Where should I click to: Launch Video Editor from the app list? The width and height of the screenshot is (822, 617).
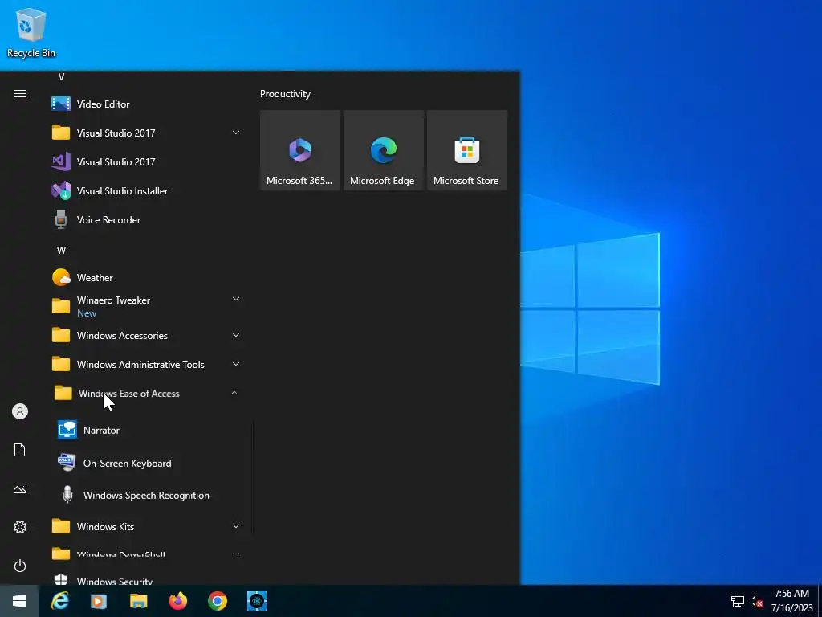tap(148, 104)
